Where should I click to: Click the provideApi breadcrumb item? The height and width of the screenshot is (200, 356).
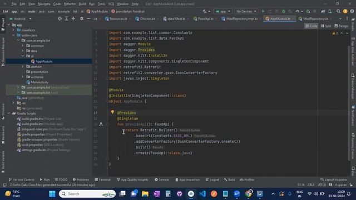coord(128,11)
